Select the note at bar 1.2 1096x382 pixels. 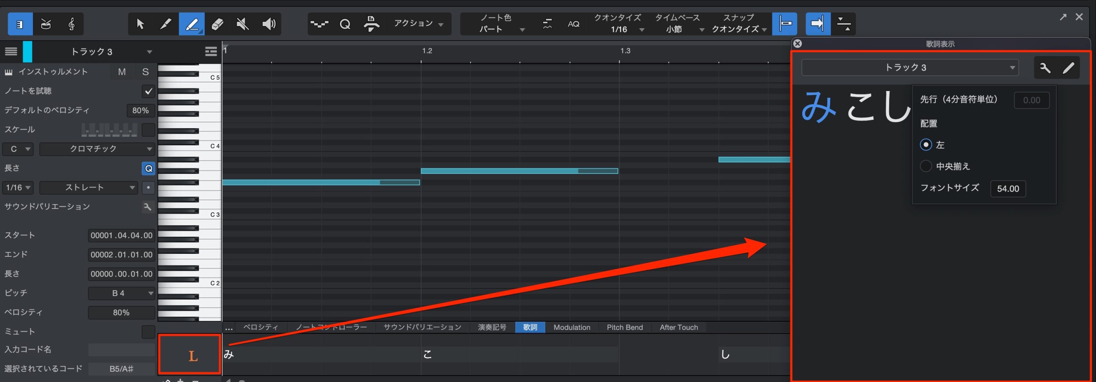(x=519, y=171)
